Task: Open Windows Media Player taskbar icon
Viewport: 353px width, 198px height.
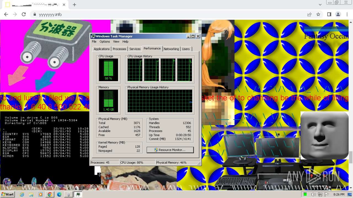Action: tap(41, 194)
